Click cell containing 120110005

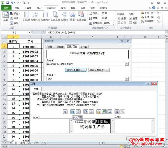tap(30, 66)
